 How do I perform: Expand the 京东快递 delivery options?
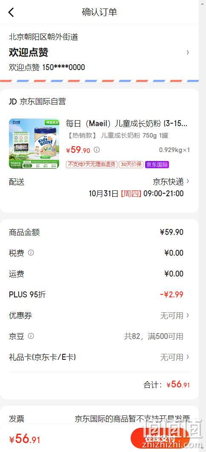171,182
